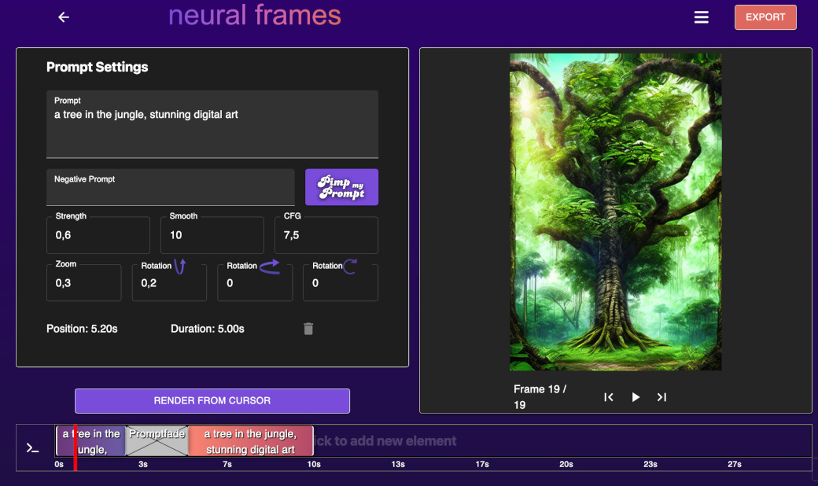Viewport: 818px width, 486px height.
Task: Click RENDER FROM CURSOR
Action: click(x=212, y=401)
